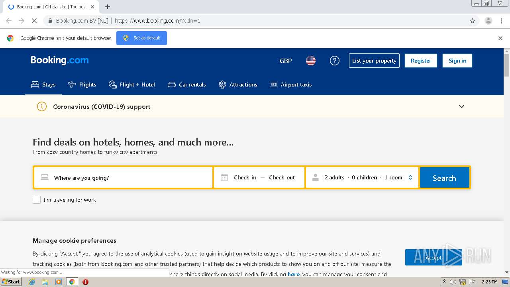This screenshot has width=510, height=287.
Task: Click the red Opera taskbar icon
Action: (85, 282)
